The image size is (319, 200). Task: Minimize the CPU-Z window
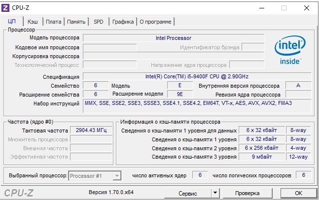coord(262,8)
